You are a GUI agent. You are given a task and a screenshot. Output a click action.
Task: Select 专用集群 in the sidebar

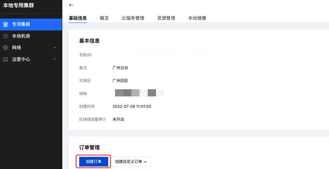tap(31, 25)
